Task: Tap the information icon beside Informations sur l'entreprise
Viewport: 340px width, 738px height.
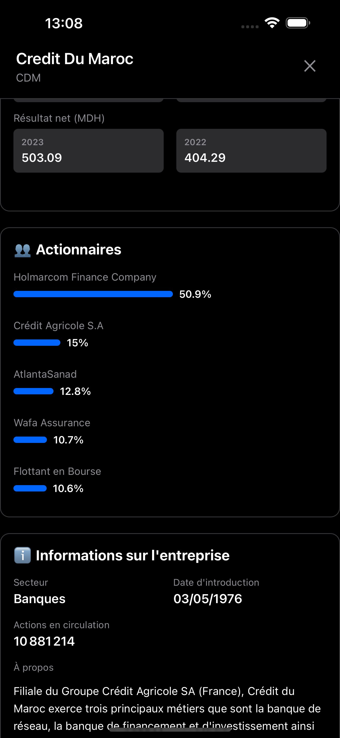Action: pos(23,555)
